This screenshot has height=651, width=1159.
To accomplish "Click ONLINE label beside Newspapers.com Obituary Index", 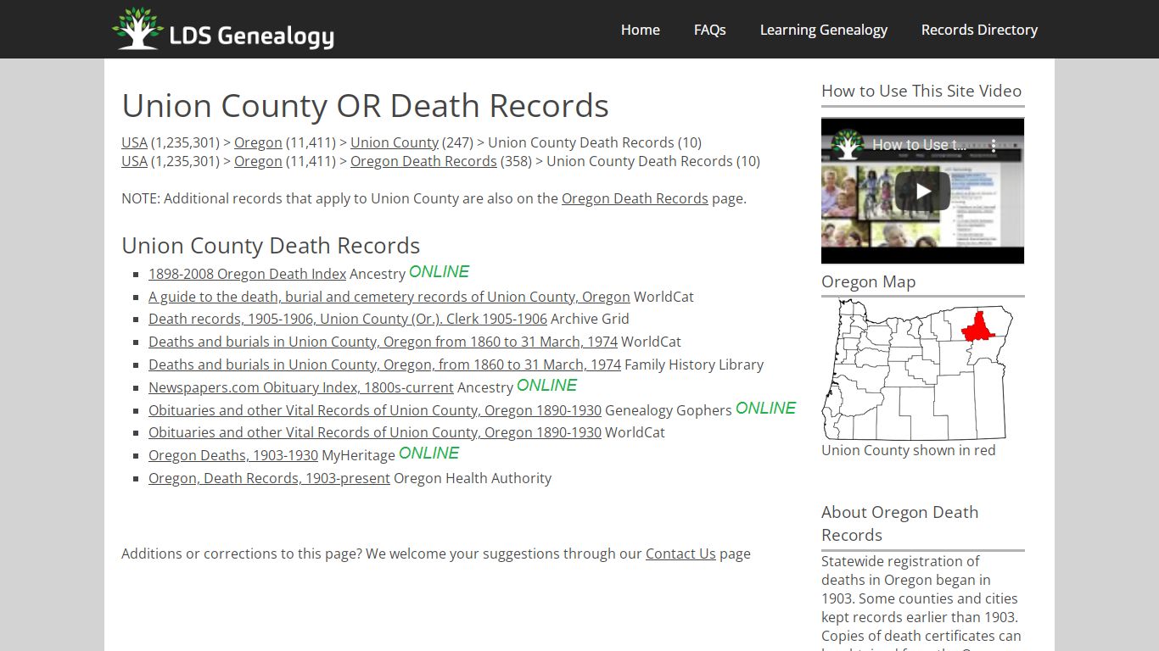I will (x=546, y=386).
